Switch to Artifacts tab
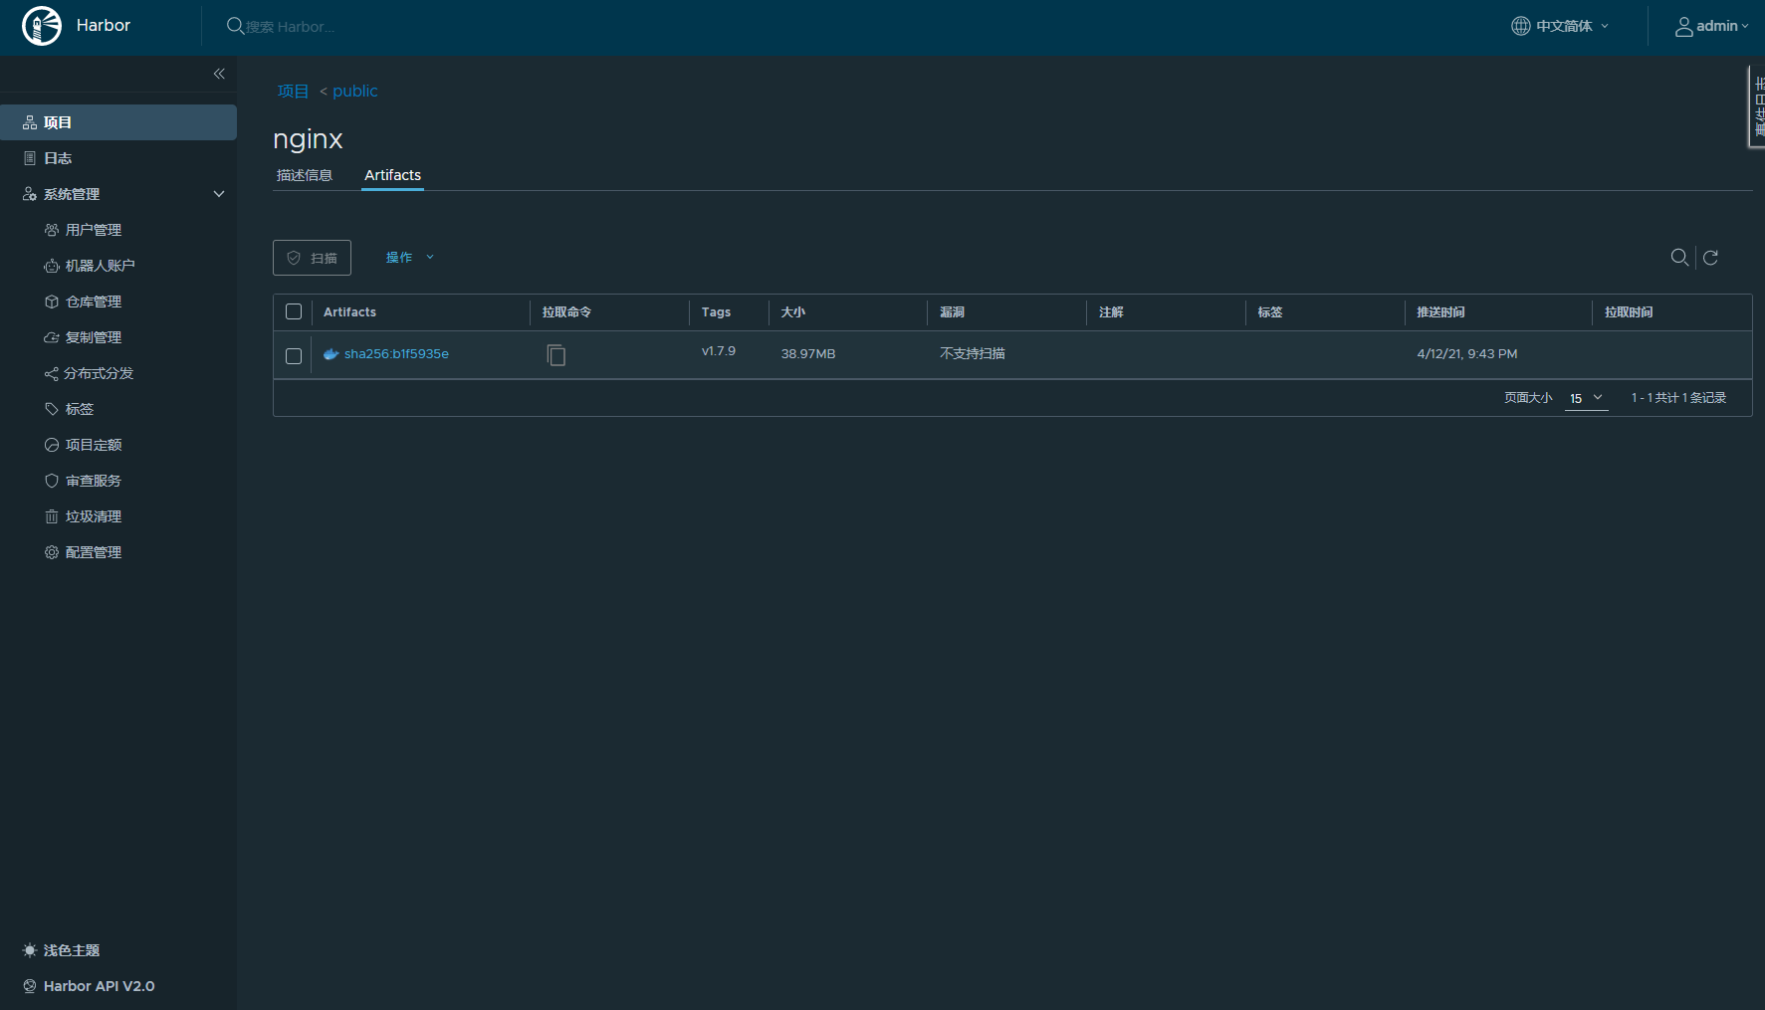 [x=392, y=175]
